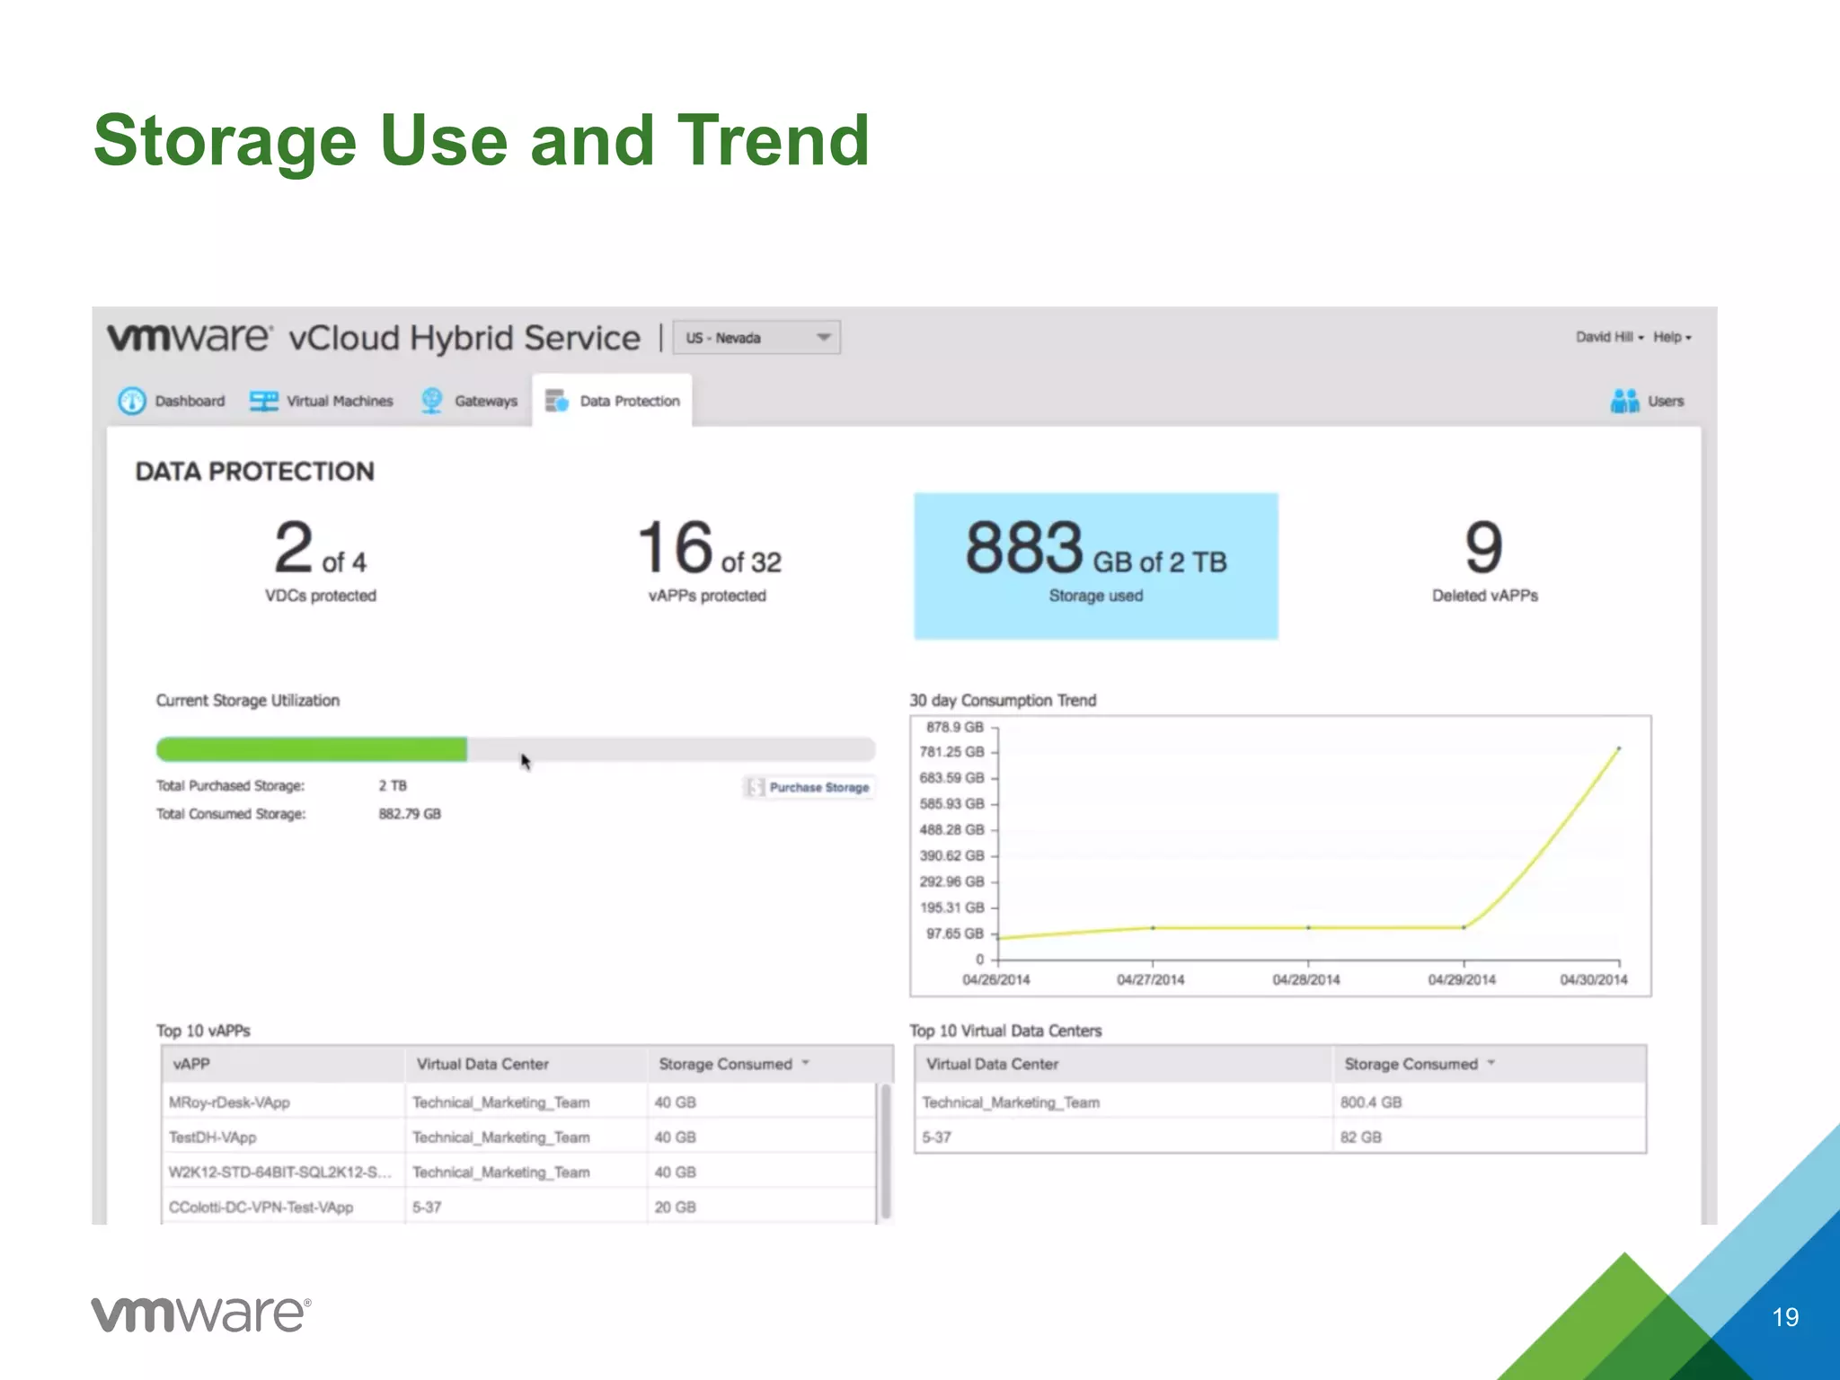
Task: Open the Gateways tab
Action: click(469, 401)
